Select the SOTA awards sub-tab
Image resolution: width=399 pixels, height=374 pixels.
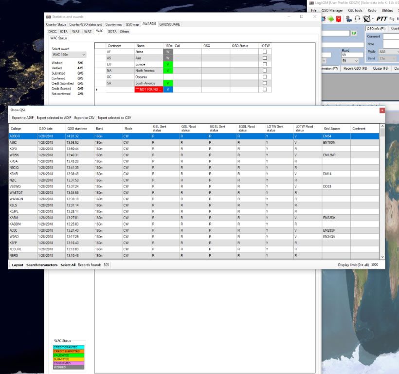(112, 32)
